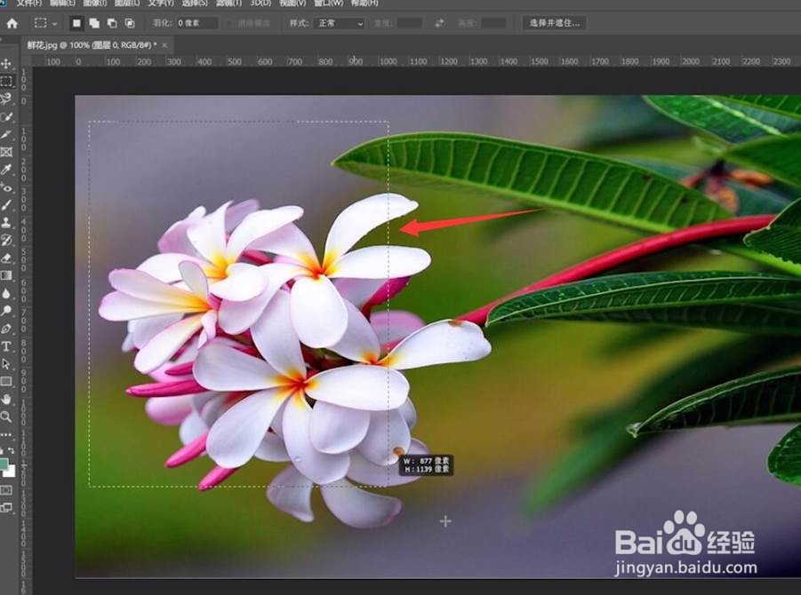
Task: Select the Brush tool
Action: click(x=6, y=205)
